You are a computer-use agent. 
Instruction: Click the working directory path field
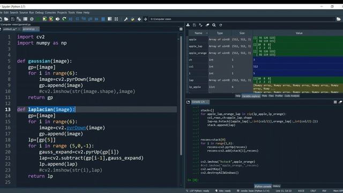click(x=242, y=19)
